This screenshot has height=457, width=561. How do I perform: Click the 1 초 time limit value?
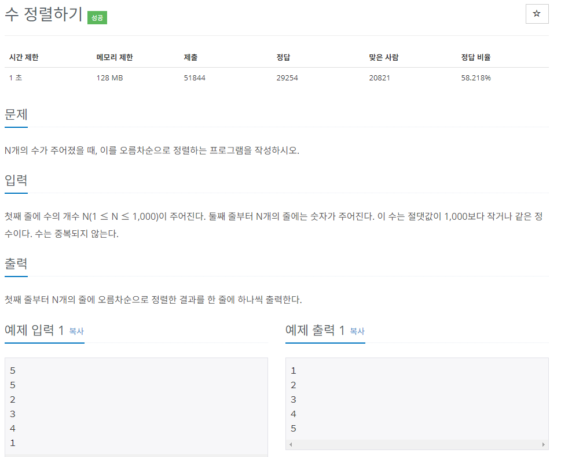[x=16, y=78]
